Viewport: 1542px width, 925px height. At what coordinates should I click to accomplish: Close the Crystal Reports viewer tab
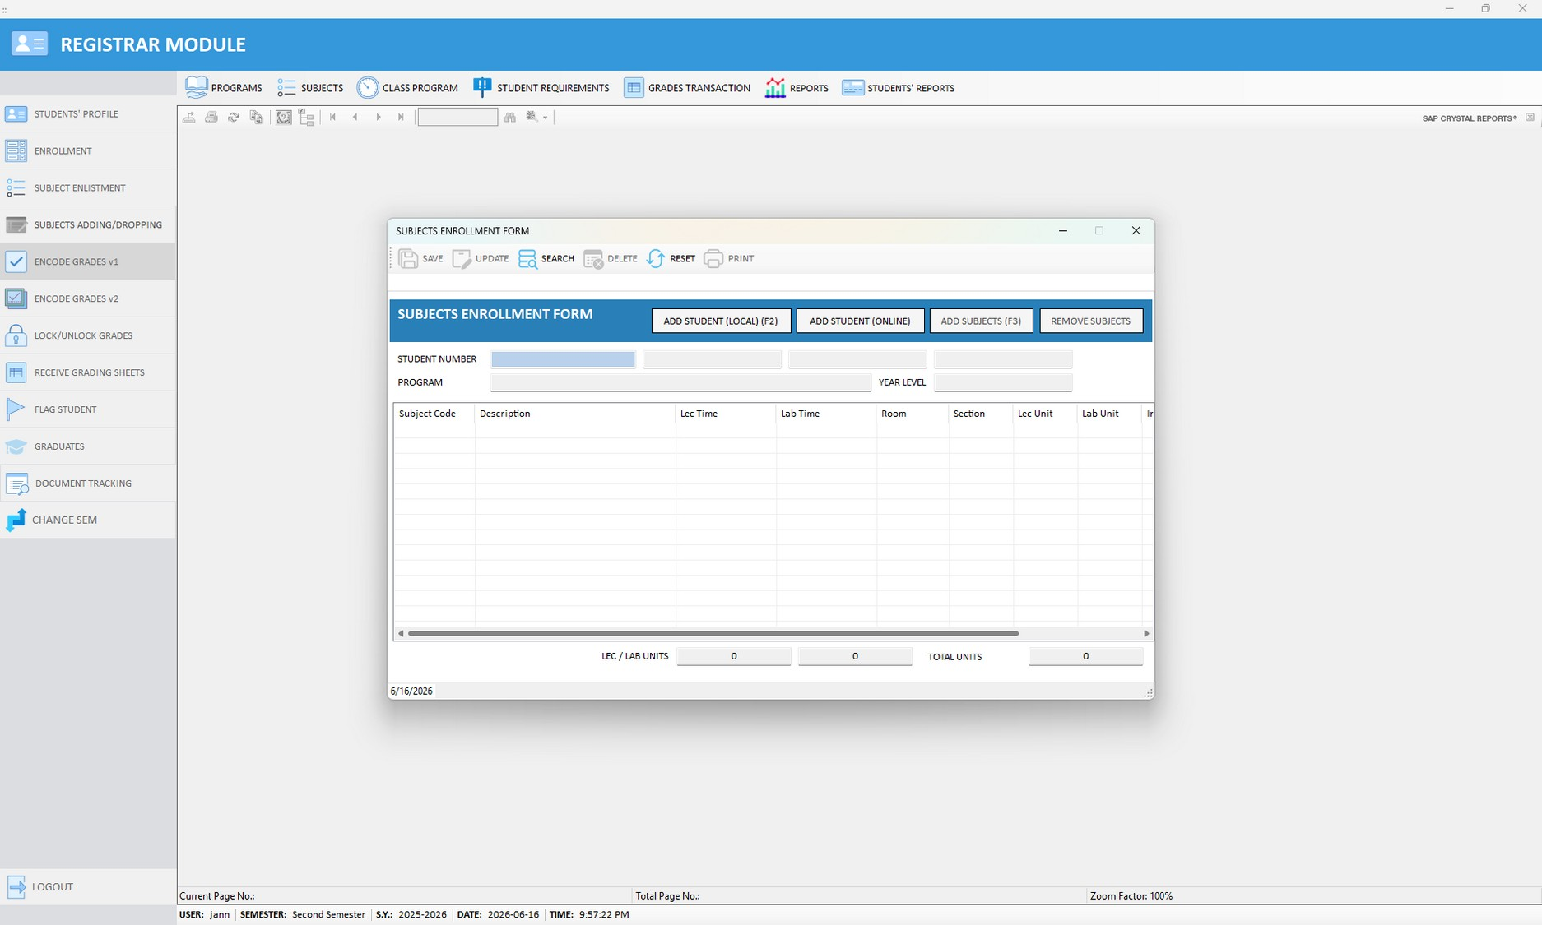tap(1530, 118)
